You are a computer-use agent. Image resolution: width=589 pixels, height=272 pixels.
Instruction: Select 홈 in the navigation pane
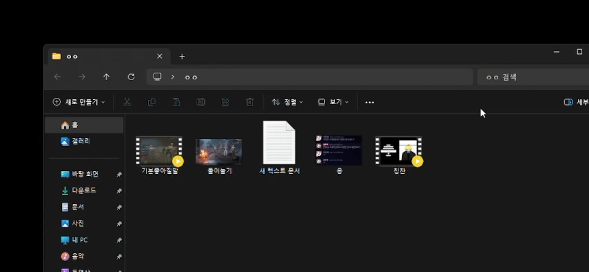[x=84, y=125]
